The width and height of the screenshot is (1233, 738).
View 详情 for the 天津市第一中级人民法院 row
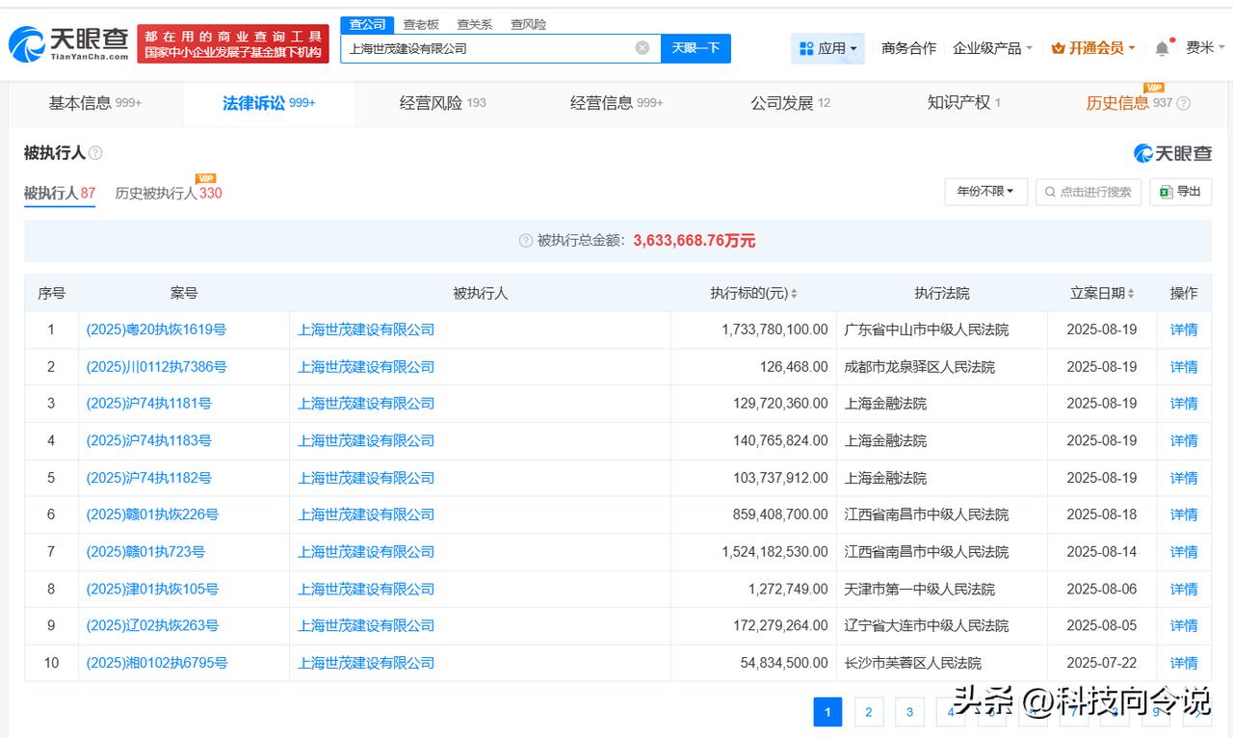click(1184, 589)
